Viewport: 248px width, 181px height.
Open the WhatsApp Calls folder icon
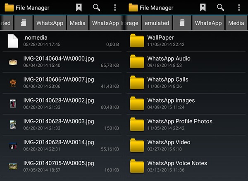(x=137, y=82)
